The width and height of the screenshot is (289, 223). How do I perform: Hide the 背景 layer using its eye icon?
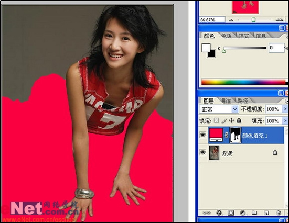tap(203, 152)
